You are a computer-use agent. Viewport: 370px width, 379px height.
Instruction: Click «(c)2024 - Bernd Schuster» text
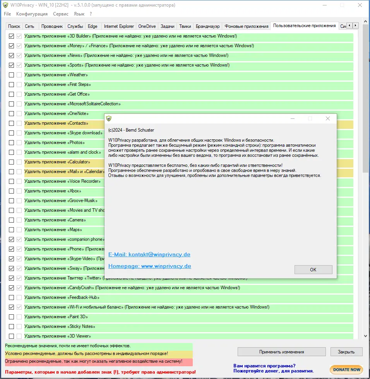click(131, 130)
